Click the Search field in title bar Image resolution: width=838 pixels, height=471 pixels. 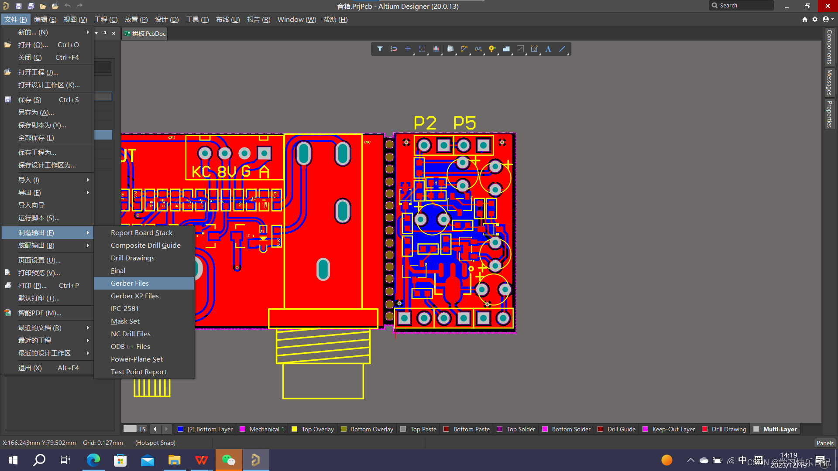742,6
